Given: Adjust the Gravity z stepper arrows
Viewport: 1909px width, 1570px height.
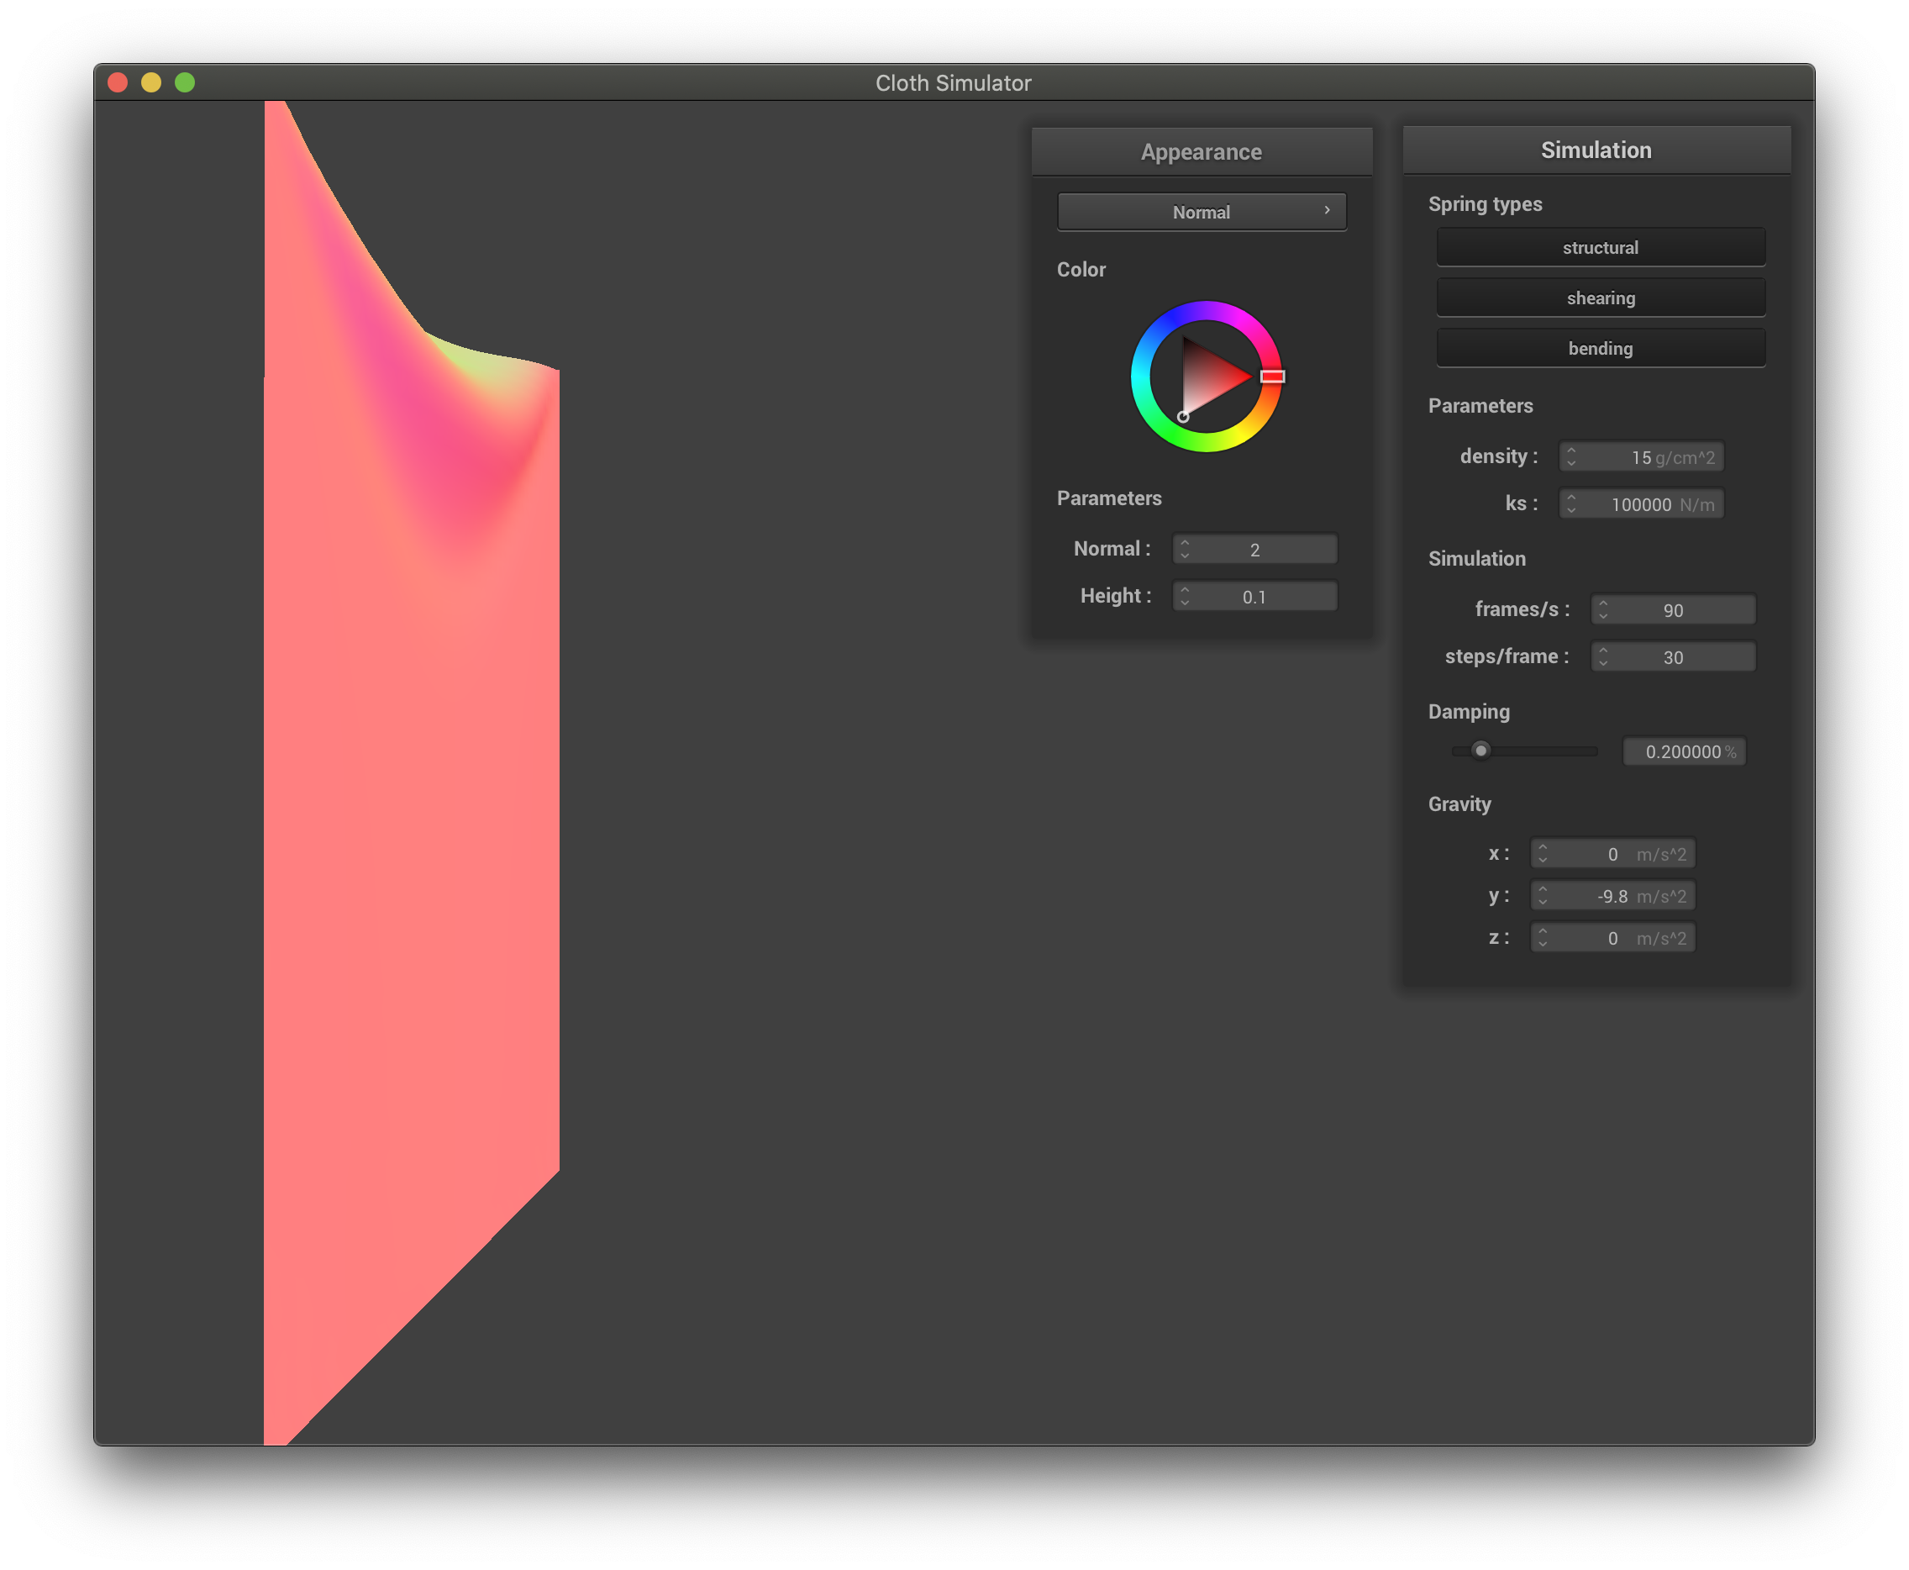Looking at the screenshot, I should pos(1542,938).
